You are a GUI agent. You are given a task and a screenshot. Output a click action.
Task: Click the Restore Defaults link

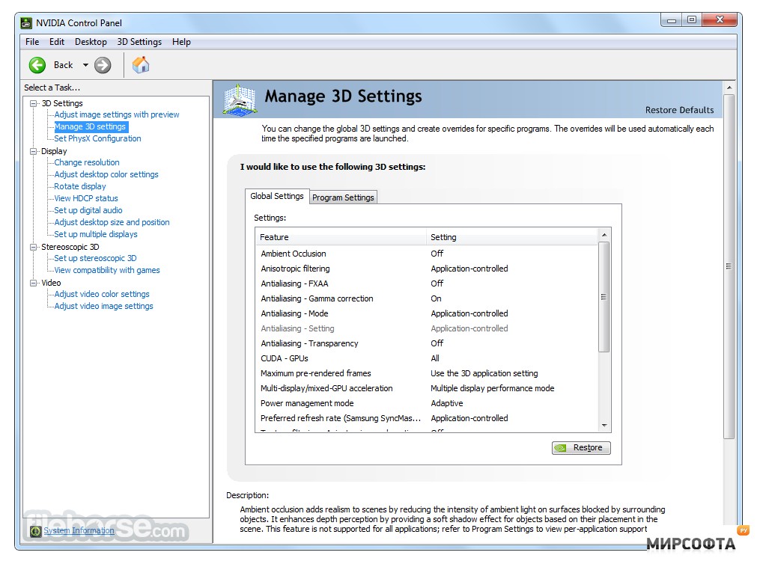(x=679, y=110)
